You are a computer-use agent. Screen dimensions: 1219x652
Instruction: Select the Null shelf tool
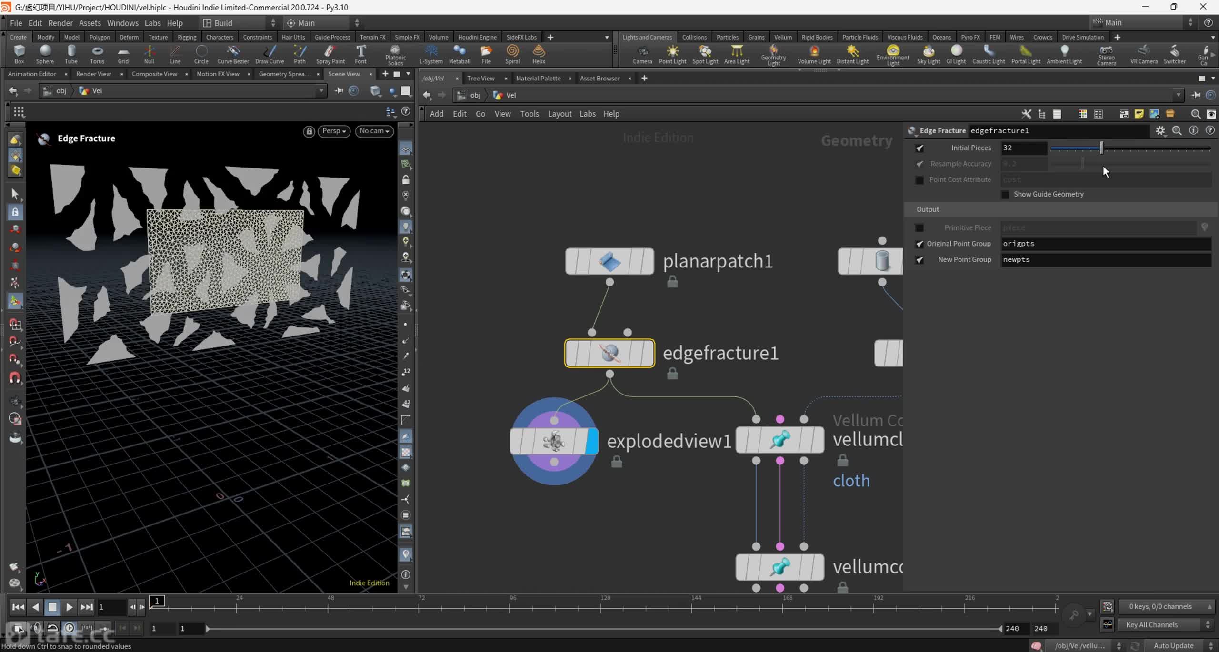(x=149, y=54)
